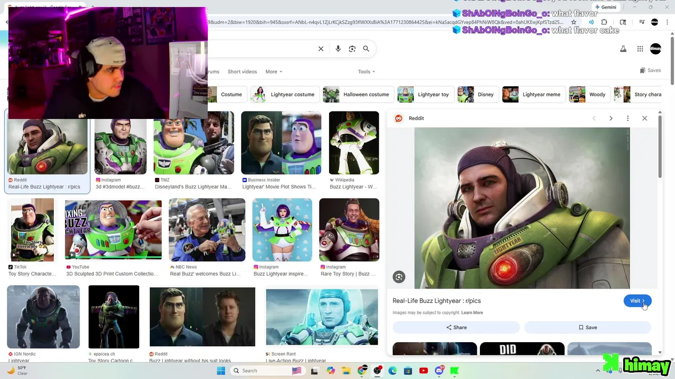The image size is (675, 379).
Task: Open NBC News Real Buzz welcomes thumbnail
Action: click(x=207, y=230)
